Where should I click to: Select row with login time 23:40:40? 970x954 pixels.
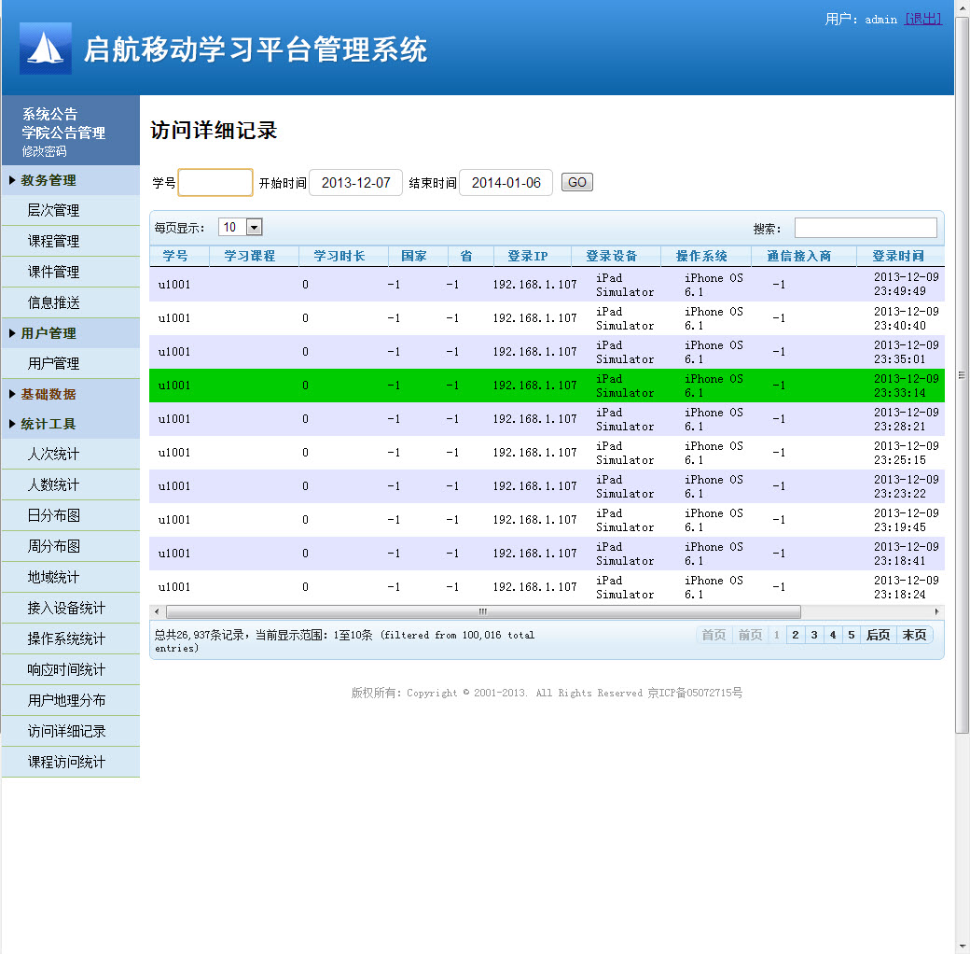click(547, 318)
